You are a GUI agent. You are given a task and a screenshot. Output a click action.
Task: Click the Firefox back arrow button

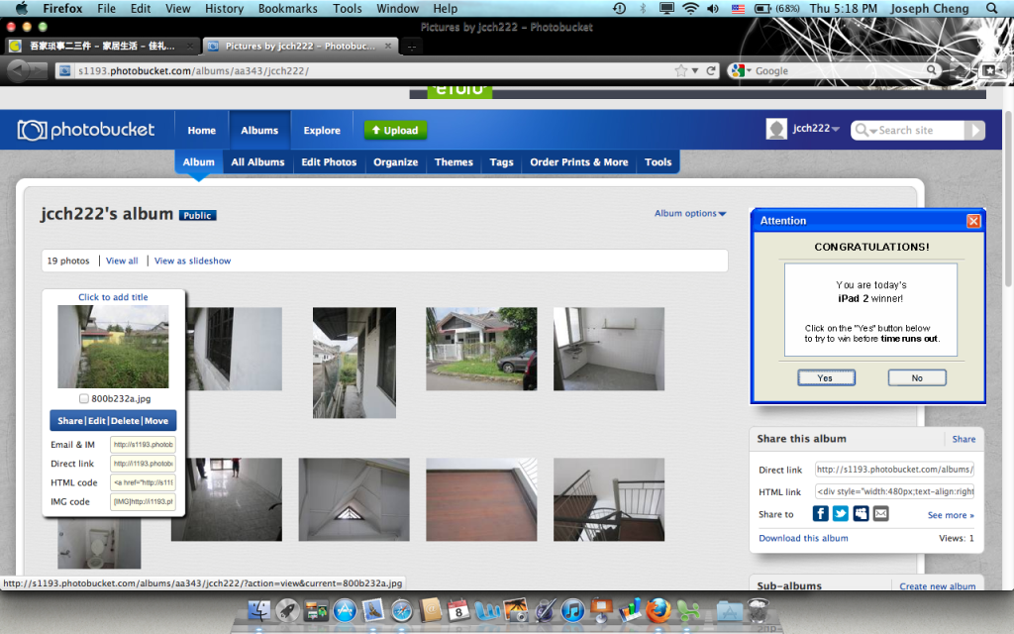point(19,70)
